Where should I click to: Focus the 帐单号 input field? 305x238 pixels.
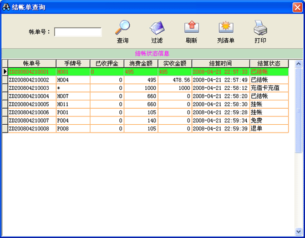78,32
